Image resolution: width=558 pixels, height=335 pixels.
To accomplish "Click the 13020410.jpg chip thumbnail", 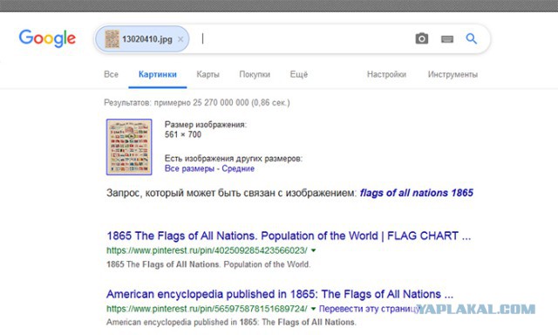I will tap(112, 38).
